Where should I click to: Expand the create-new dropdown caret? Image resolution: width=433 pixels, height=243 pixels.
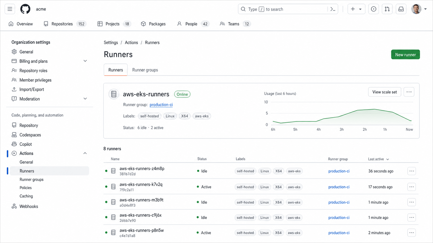point(360,9)
